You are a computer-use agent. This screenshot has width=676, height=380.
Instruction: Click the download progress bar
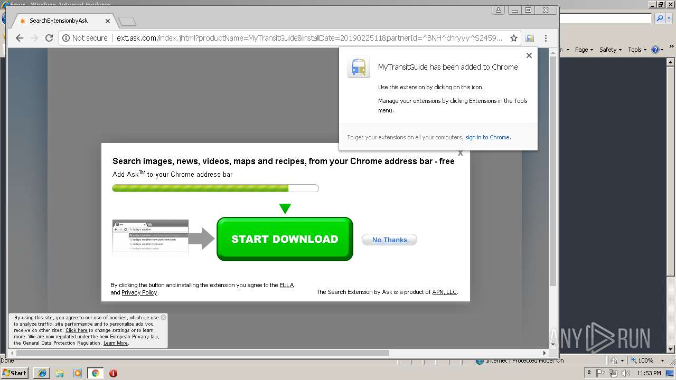pos(215,188)
